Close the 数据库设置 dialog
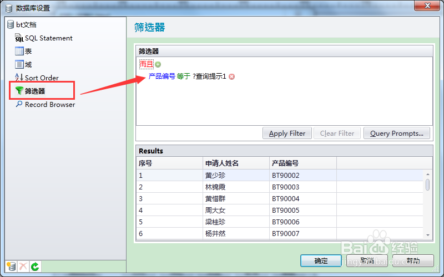 point(427,6)
